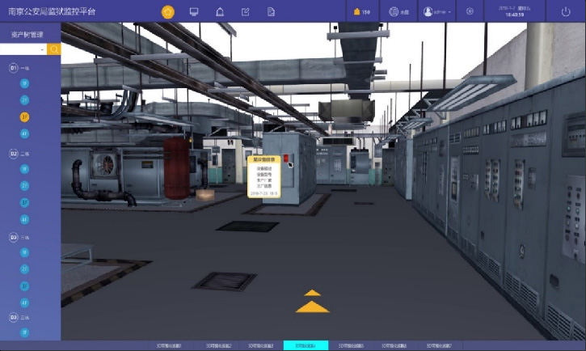586x351 pixels.
Task: Click the edit note icon in header
Action: [246, 11]
